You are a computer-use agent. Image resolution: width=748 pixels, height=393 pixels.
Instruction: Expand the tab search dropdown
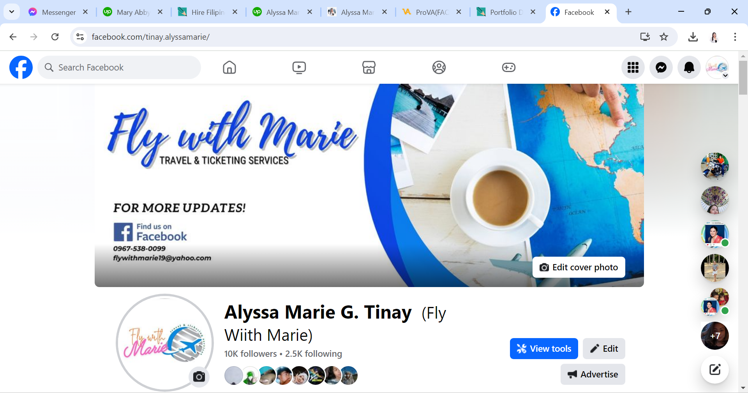coord(12,12)
